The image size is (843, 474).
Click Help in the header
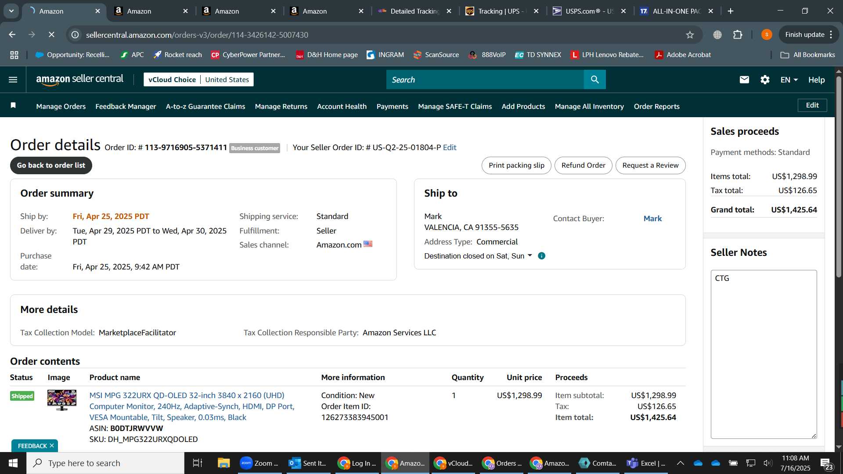click(817, 79)
